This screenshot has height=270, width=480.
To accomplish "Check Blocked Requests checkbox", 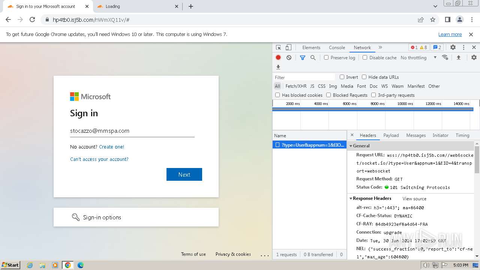I will click(328, 95).
